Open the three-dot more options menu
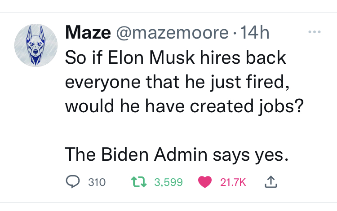337x211 pixels. click(x=315, y=32)
